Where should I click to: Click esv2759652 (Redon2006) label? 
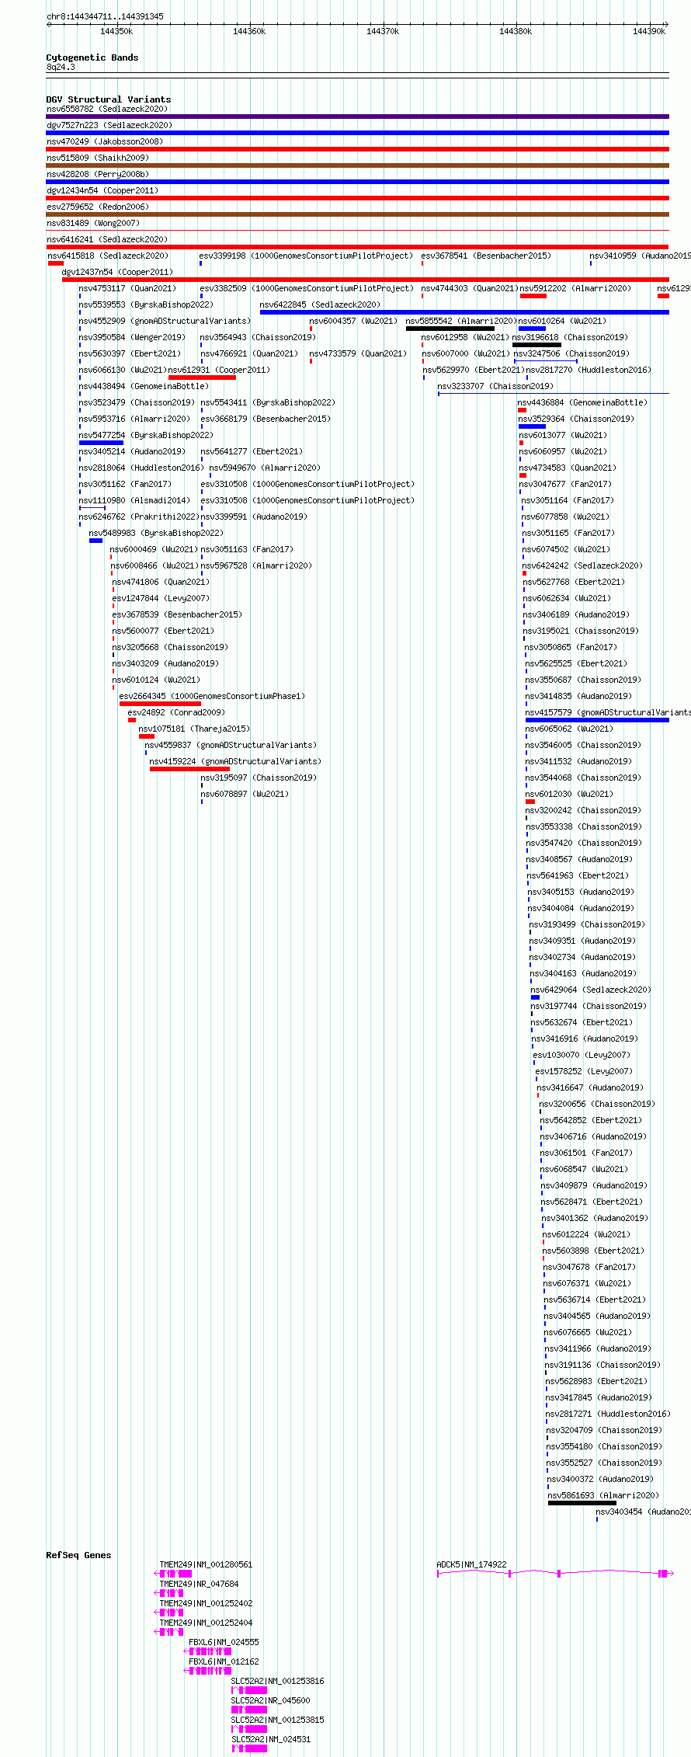coord(98,207)
